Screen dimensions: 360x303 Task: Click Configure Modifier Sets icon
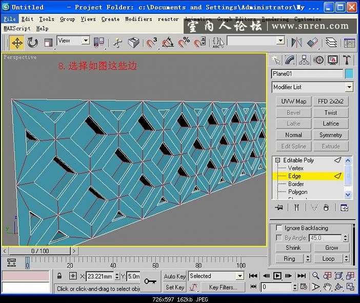coord(344,208)
